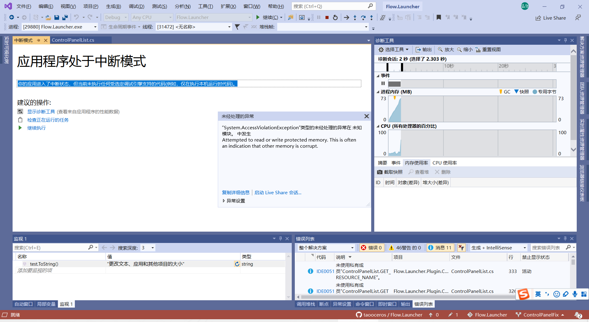Open the Debug configuration dropdown

(x=126, y=17)
